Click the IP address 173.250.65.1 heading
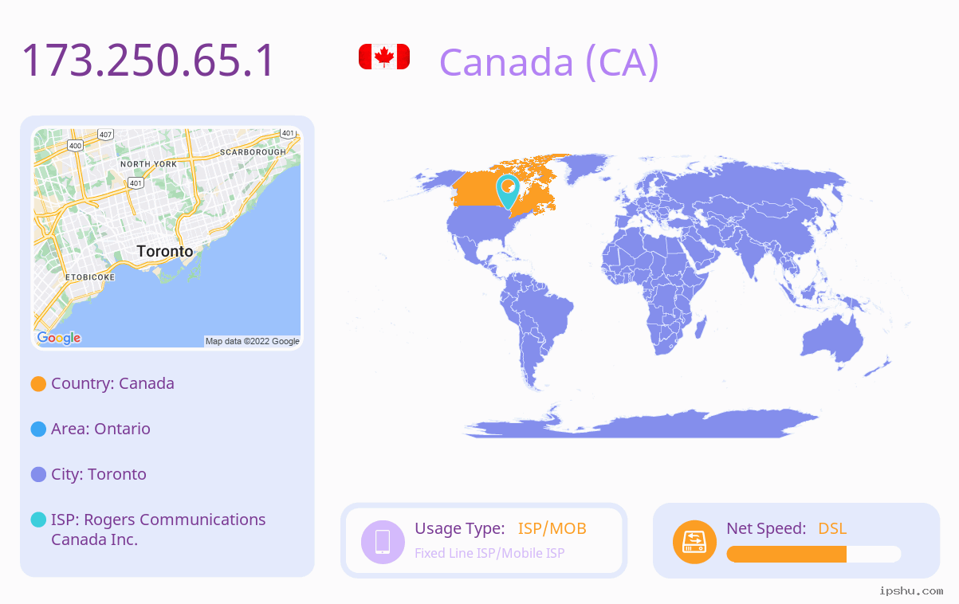The height and width of the screenshot is (604, 959). tap(148, 61)
